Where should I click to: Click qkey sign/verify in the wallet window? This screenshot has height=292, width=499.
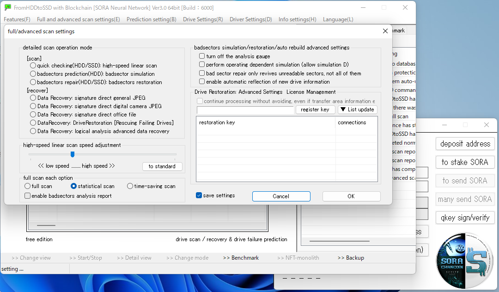pos(465,218)
